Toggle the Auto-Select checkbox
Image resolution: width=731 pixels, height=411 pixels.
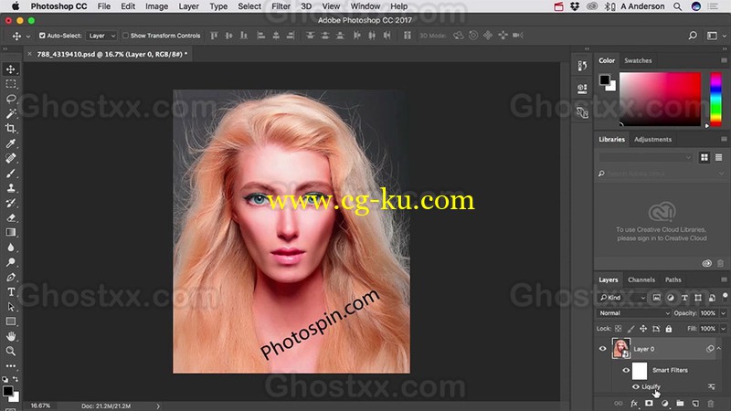click(42, 36)
